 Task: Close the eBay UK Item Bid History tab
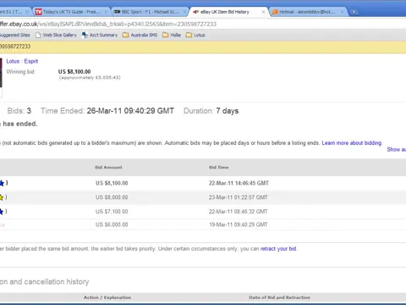(263, 12)
